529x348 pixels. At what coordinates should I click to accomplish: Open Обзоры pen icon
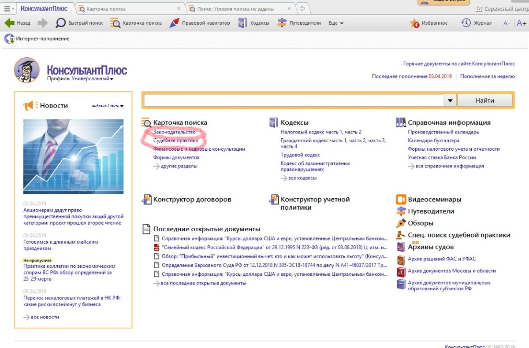401,223
